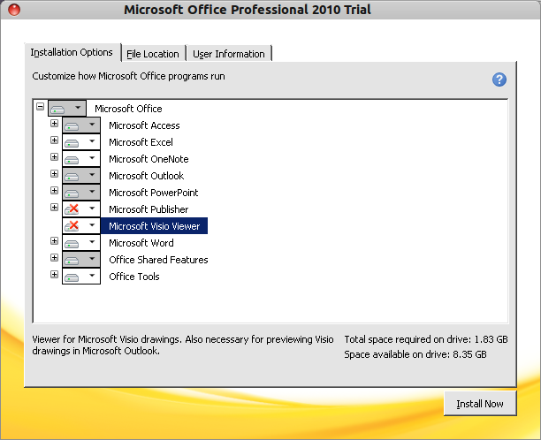Select the Microsoft PowerPoint label
The width and height of the screenshot is (541, 440).
click(x=154, y=193)
